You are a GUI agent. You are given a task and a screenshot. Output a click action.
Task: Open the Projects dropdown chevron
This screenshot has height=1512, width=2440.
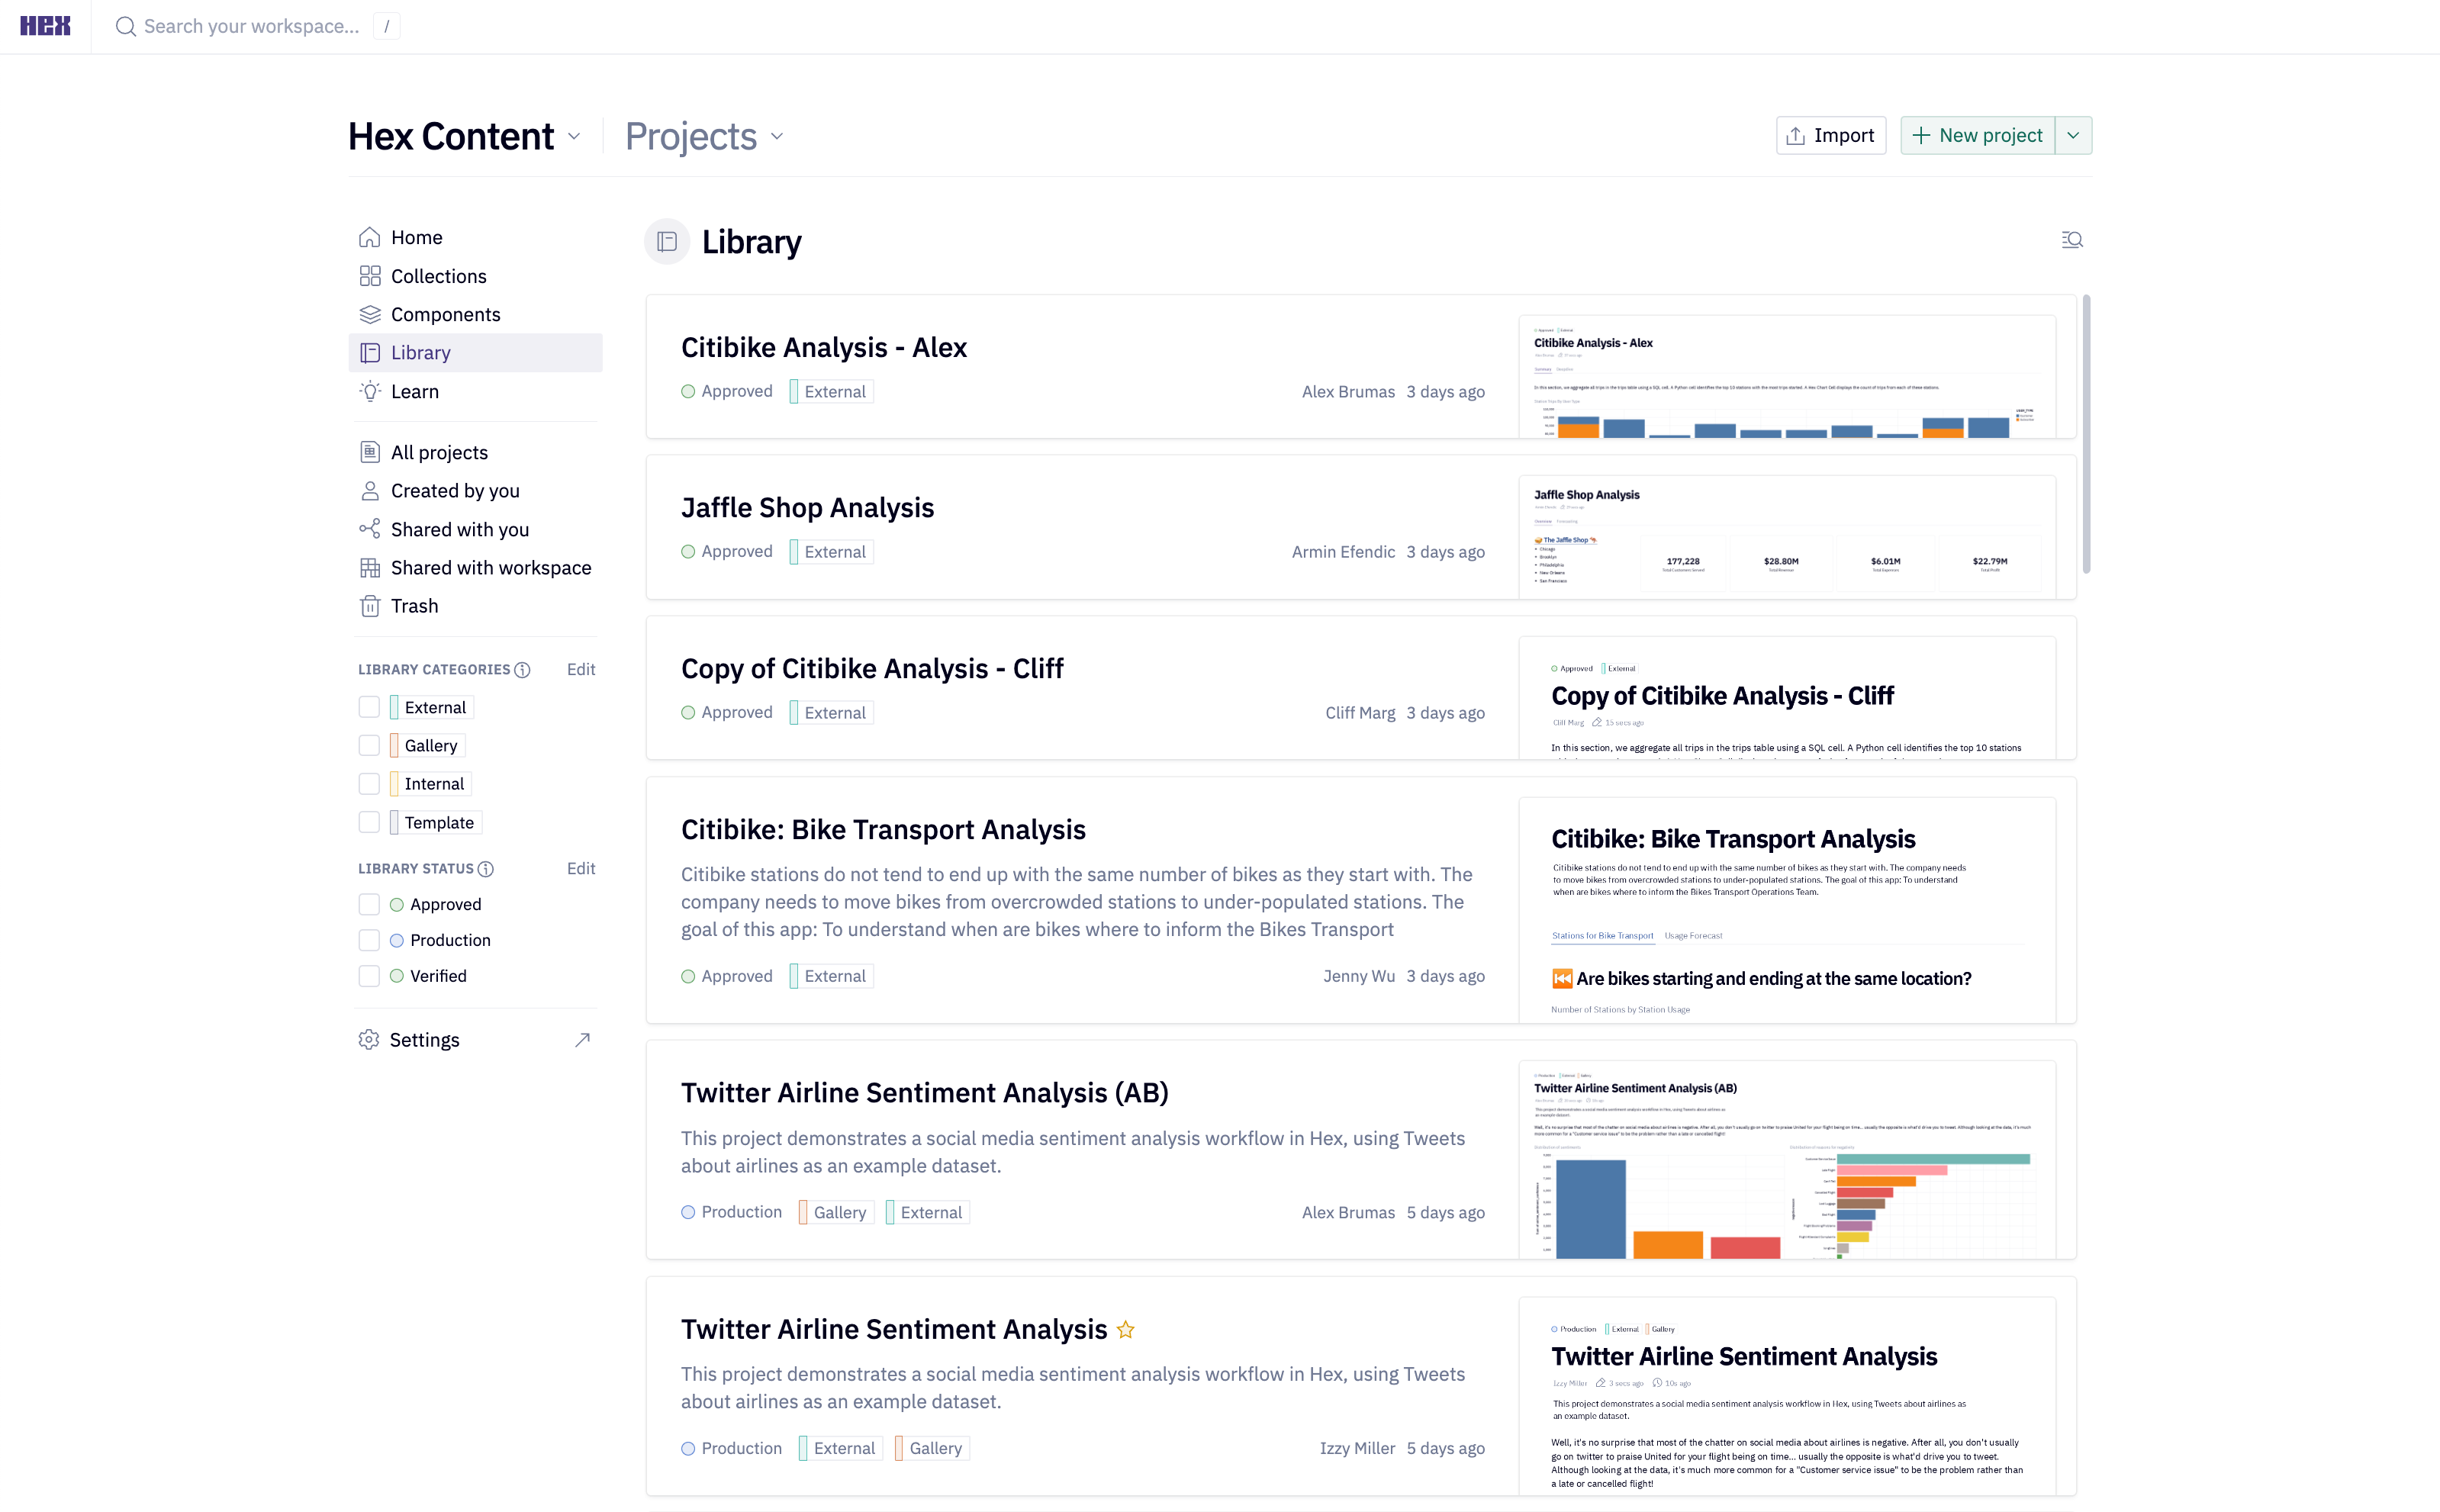[777, 137]
